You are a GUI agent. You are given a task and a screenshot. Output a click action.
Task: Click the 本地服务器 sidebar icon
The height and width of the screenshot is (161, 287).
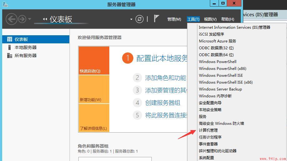point(9,47)
